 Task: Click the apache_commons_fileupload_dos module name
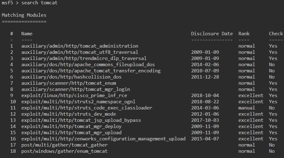click(88, 65)
